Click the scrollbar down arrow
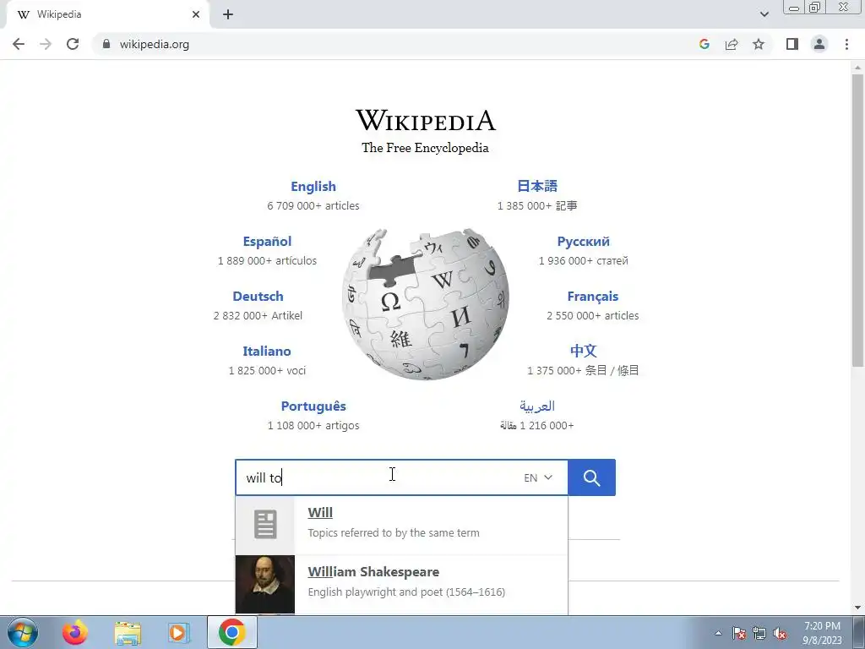This screenshot has height=649, width=865. (857, 608)
